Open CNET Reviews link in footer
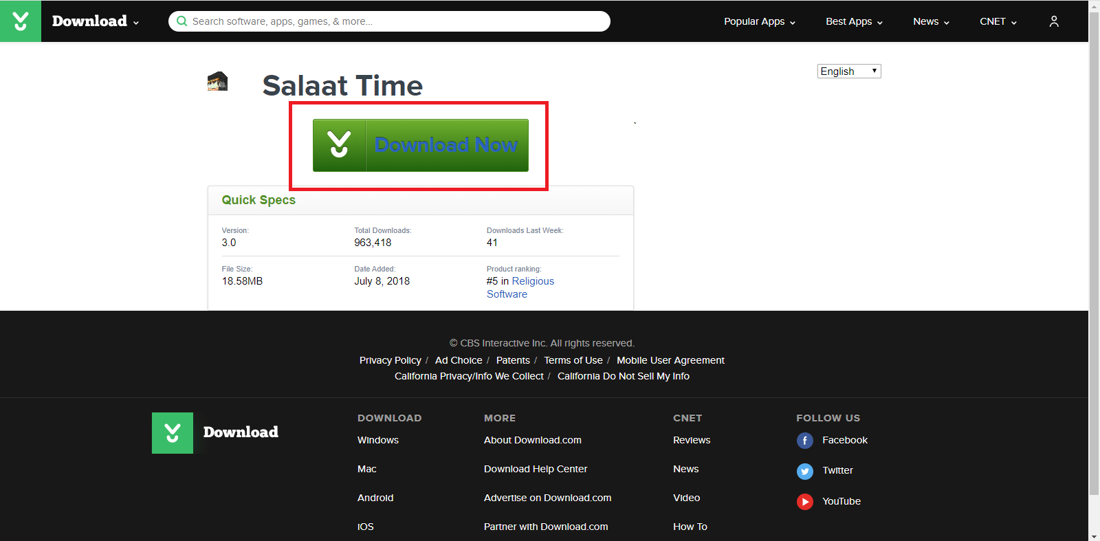 tap(692, 440)
